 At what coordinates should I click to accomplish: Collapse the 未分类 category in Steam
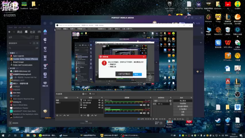[9, 68]
